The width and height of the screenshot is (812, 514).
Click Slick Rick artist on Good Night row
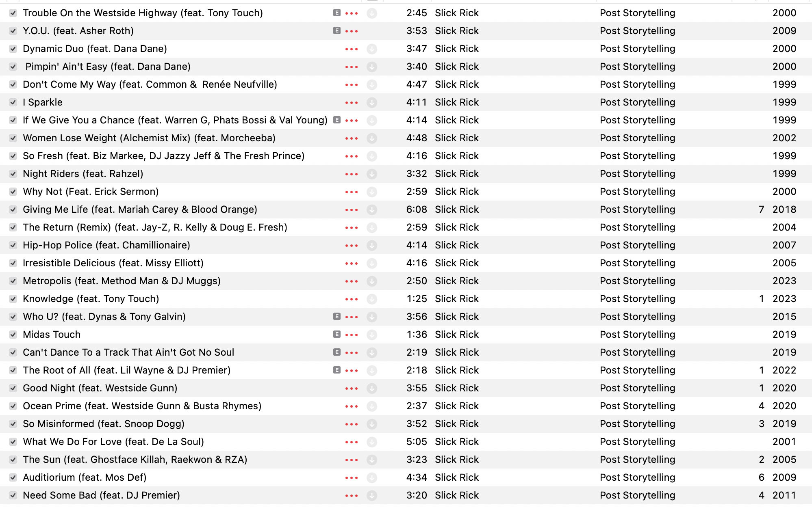457,388
